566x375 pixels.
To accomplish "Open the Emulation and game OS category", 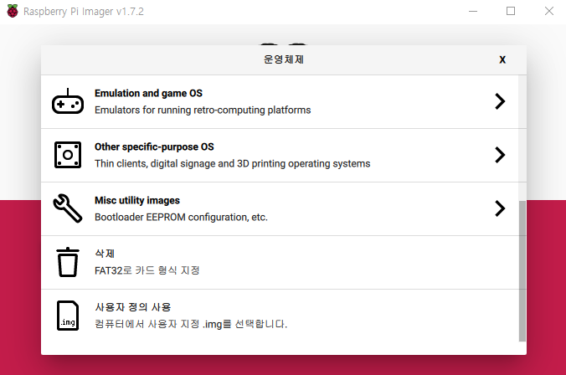I will [280, 102].
